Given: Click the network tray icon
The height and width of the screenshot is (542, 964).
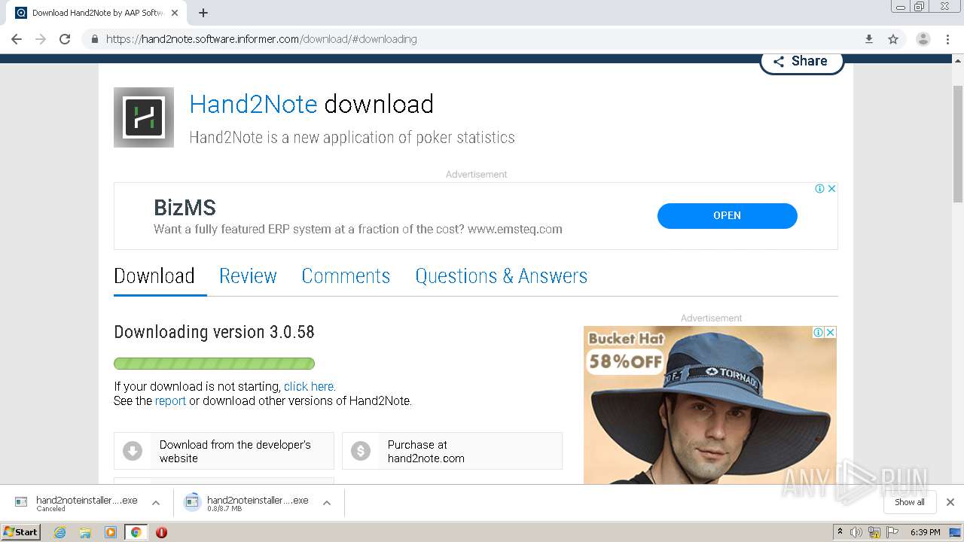Looking at the screenshot, I should pos(874,532).
